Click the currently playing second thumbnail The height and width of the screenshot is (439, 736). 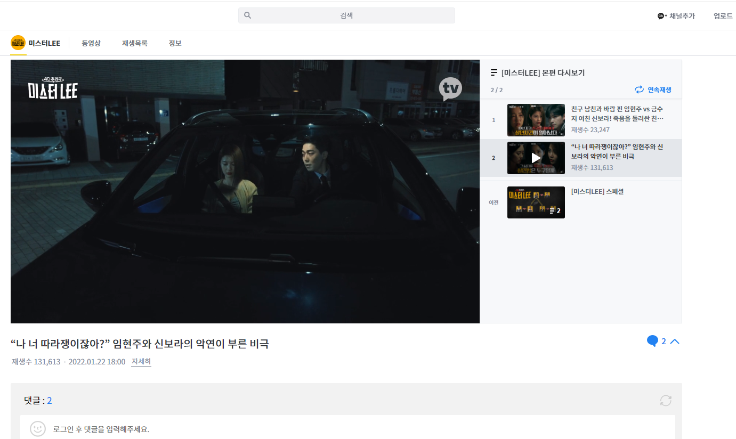click(x=536, y=158)
